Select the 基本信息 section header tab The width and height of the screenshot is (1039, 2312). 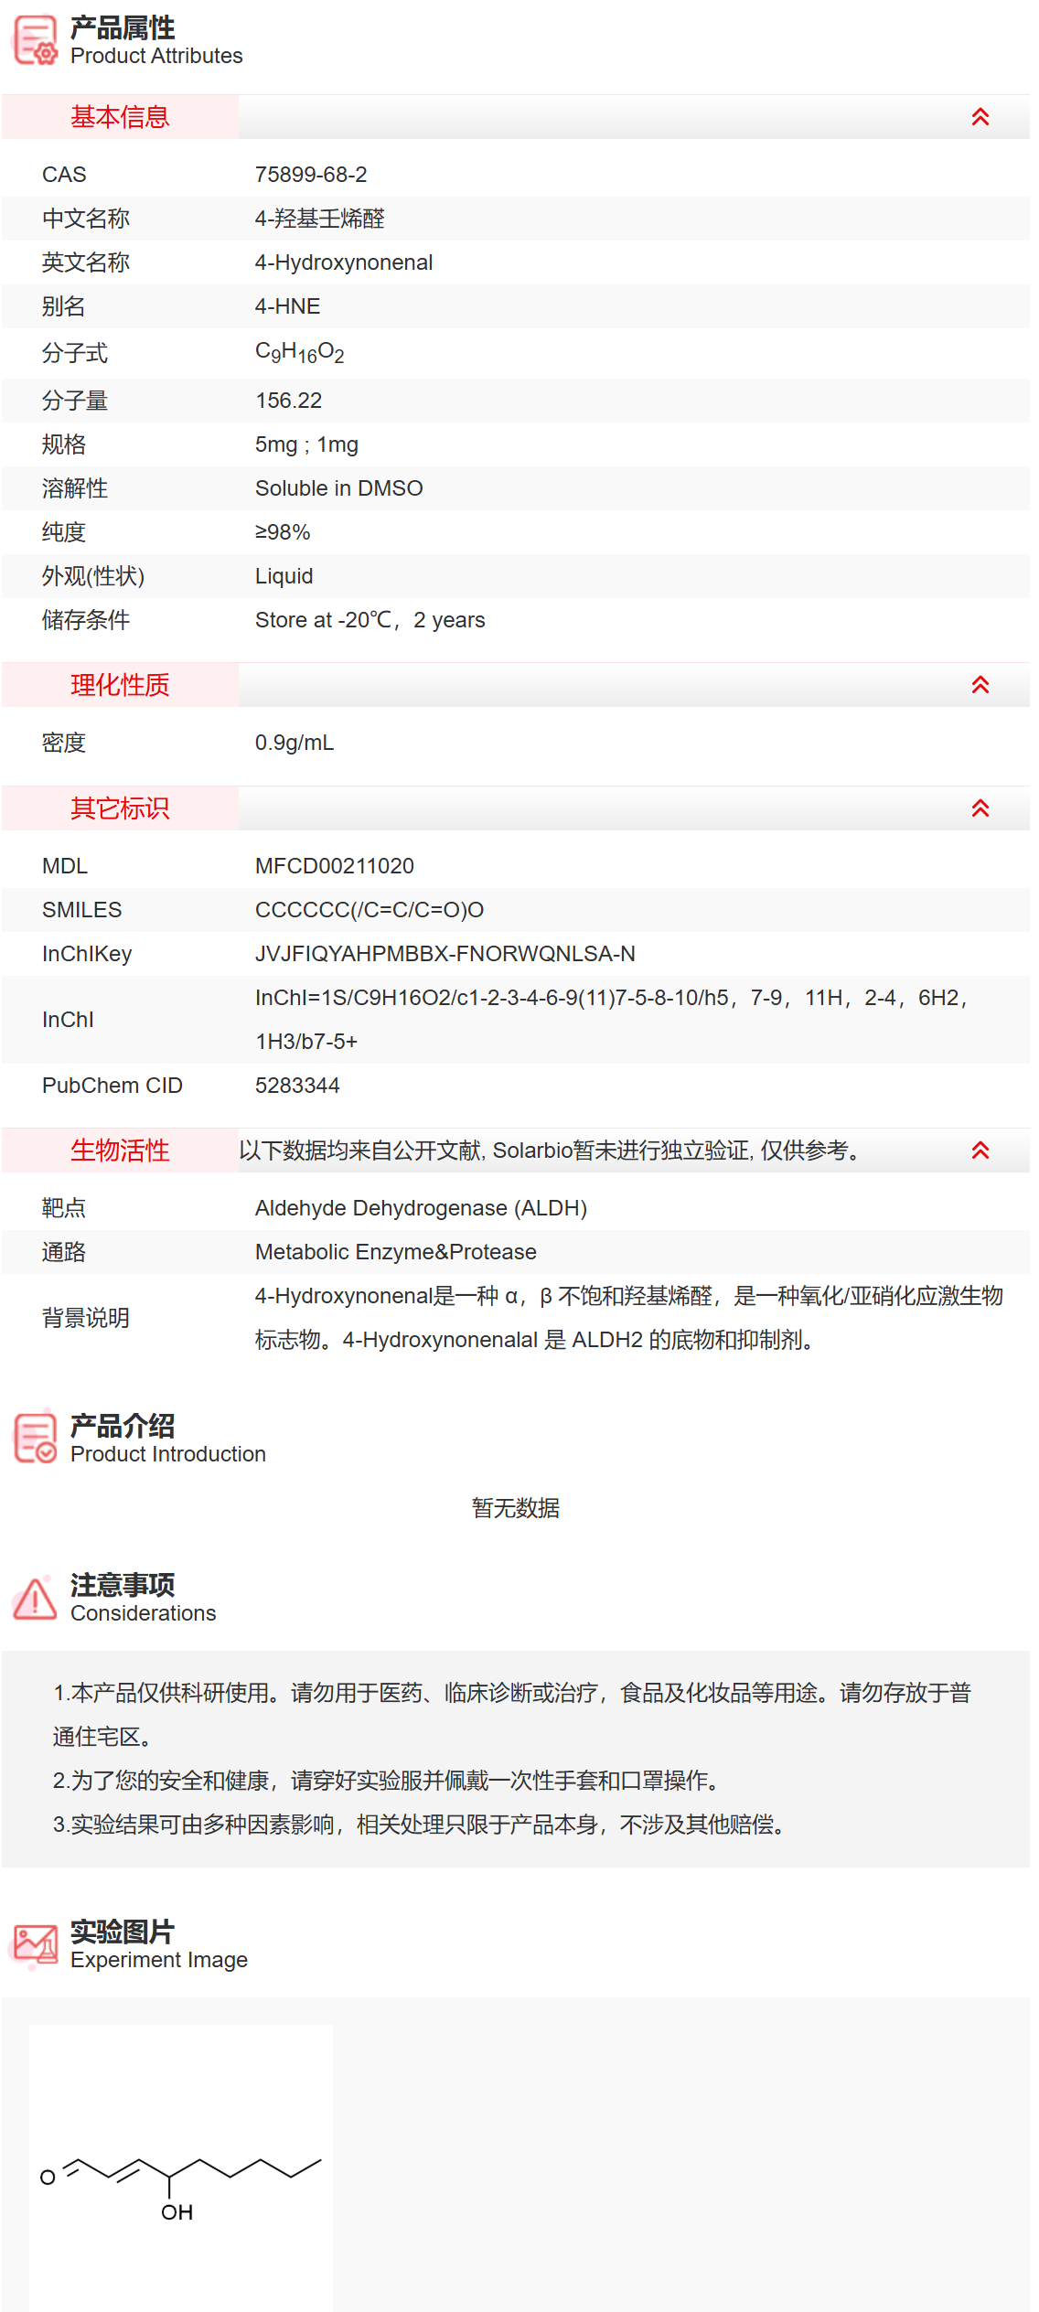coord(120,117)
